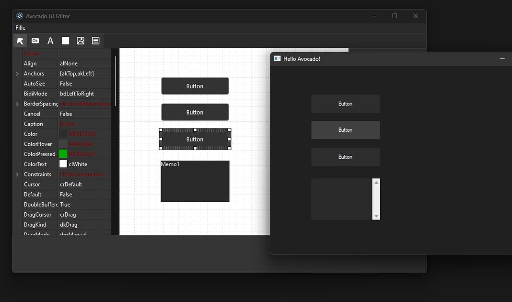Pick the Ok button component tool
Image resolution: width=512 pixels, height=302 pixels.
(x=35, y=41)
